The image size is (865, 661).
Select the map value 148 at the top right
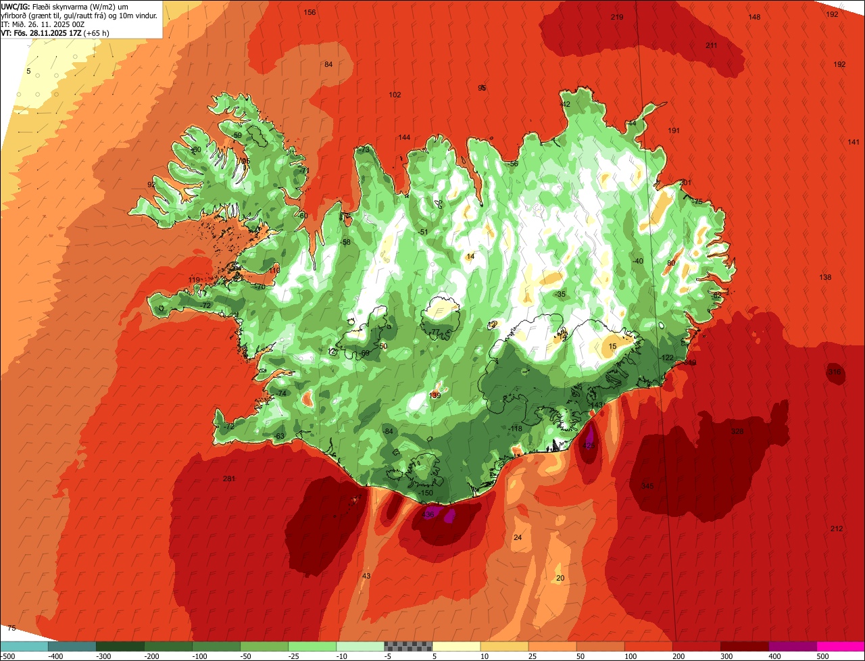click(755, 17)
